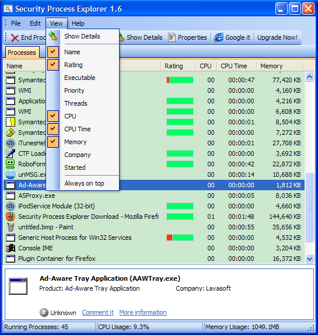Image resolution: width=318 pixels, height=335 pixels.
Task: Enable the Company column option
Action: click(x=77, y=155)
